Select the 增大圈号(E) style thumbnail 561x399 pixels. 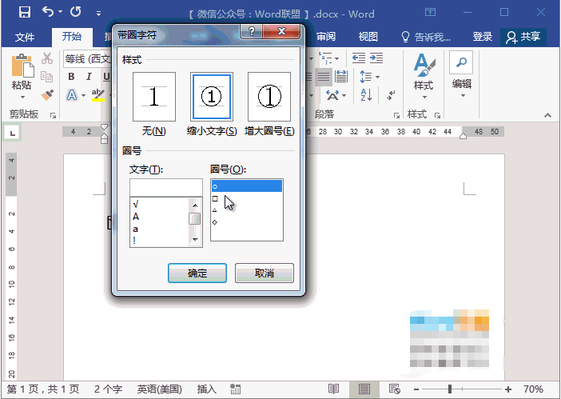click(x=269, y=97)
